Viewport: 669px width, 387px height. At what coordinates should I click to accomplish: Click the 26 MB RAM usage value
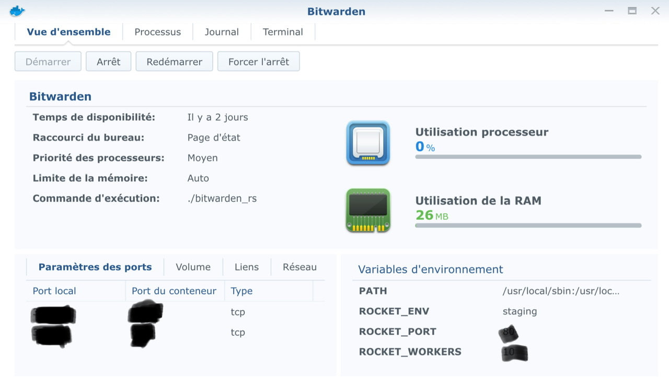(432, 215)
